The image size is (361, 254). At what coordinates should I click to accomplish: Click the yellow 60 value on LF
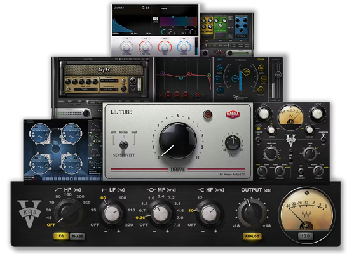[x=103, y=197]
